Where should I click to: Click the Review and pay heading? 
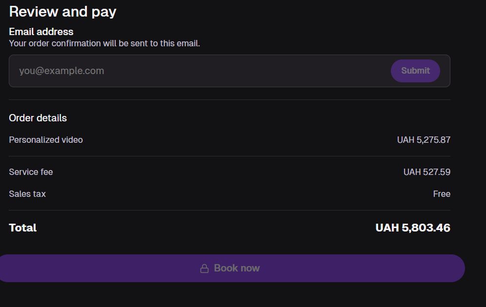[62, 11]
